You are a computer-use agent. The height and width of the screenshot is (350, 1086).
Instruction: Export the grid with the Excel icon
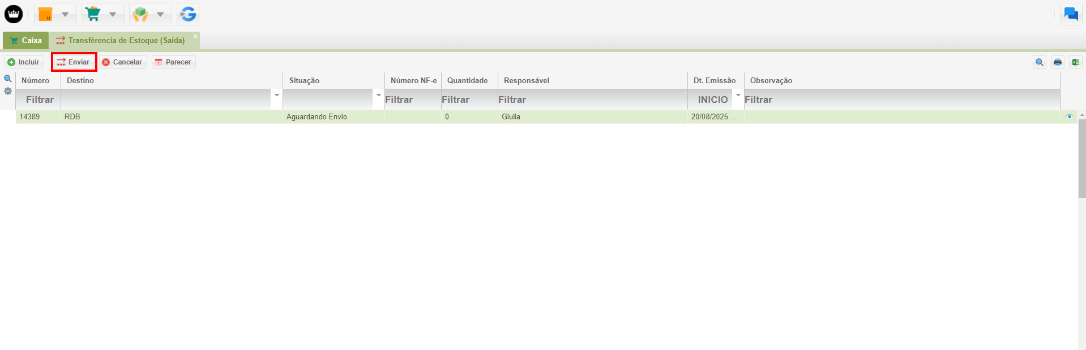1075,62
